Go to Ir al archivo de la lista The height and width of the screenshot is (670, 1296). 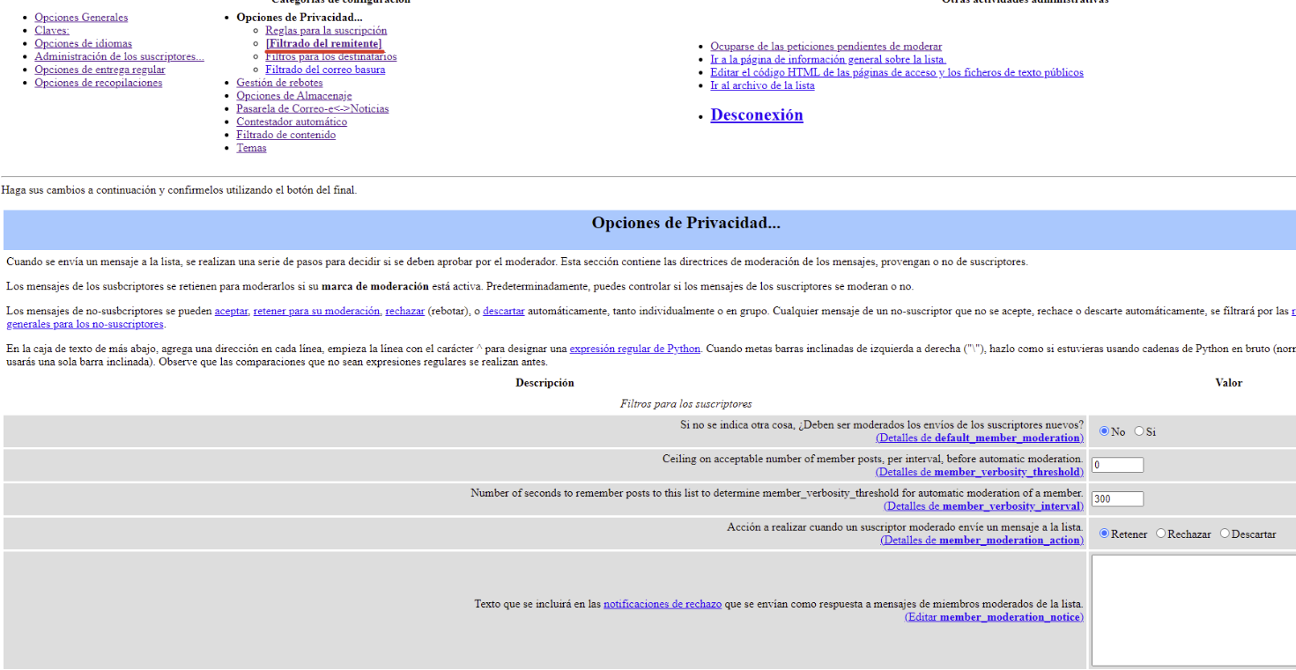click(x=762, y=86)
